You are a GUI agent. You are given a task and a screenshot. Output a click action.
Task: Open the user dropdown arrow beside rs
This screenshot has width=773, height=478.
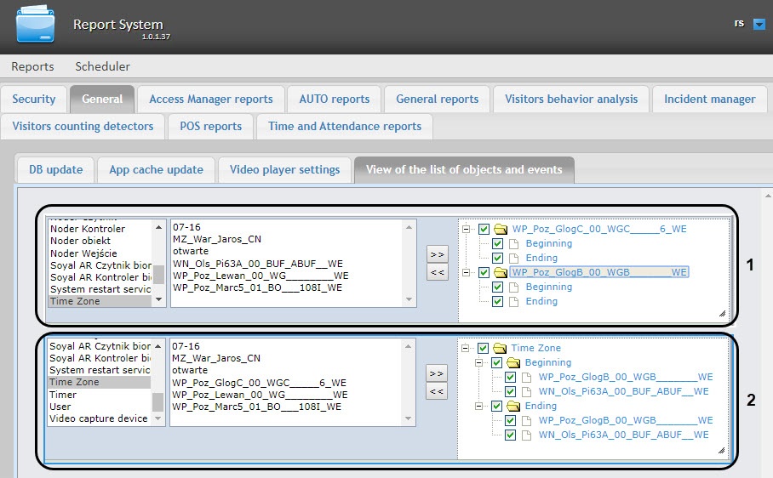pyautogui.click(x=759, y=25)
